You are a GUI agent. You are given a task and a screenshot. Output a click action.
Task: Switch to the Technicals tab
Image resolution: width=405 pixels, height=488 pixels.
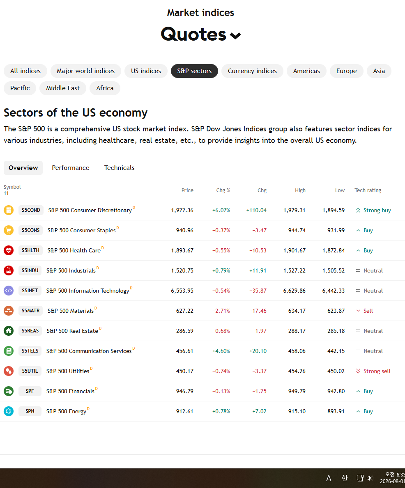pos(119,168)
